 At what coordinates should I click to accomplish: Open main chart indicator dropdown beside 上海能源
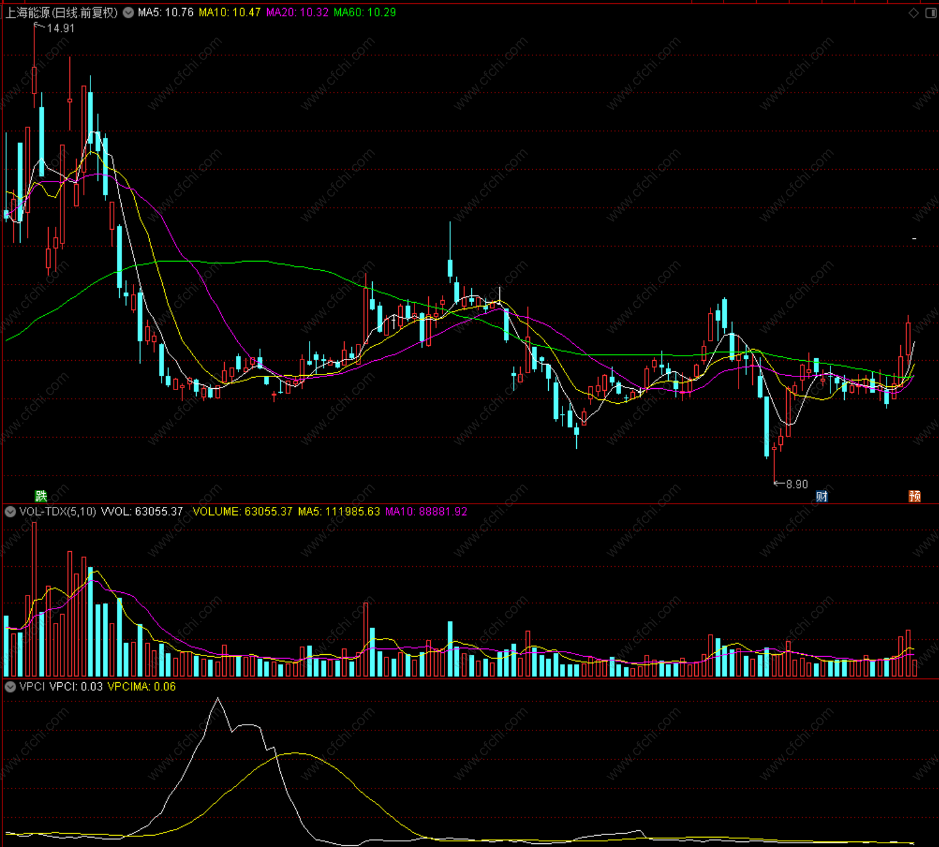point(128,12)
